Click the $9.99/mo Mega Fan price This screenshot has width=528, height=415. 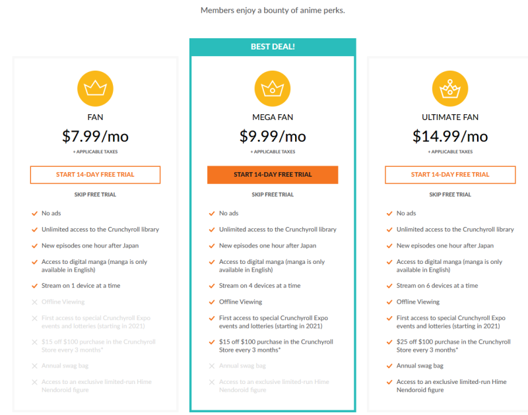[x=273, y=137]
